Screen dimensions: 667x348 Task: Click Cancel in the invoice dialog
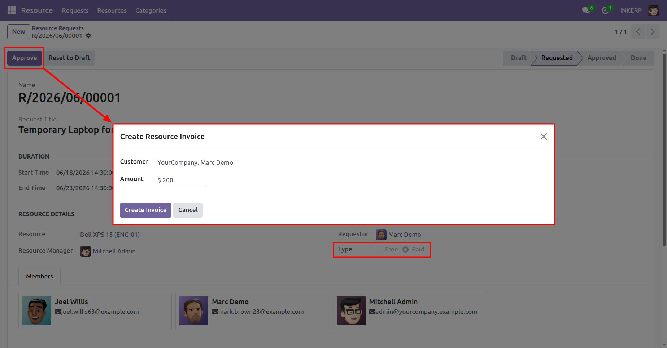point(188,210)
